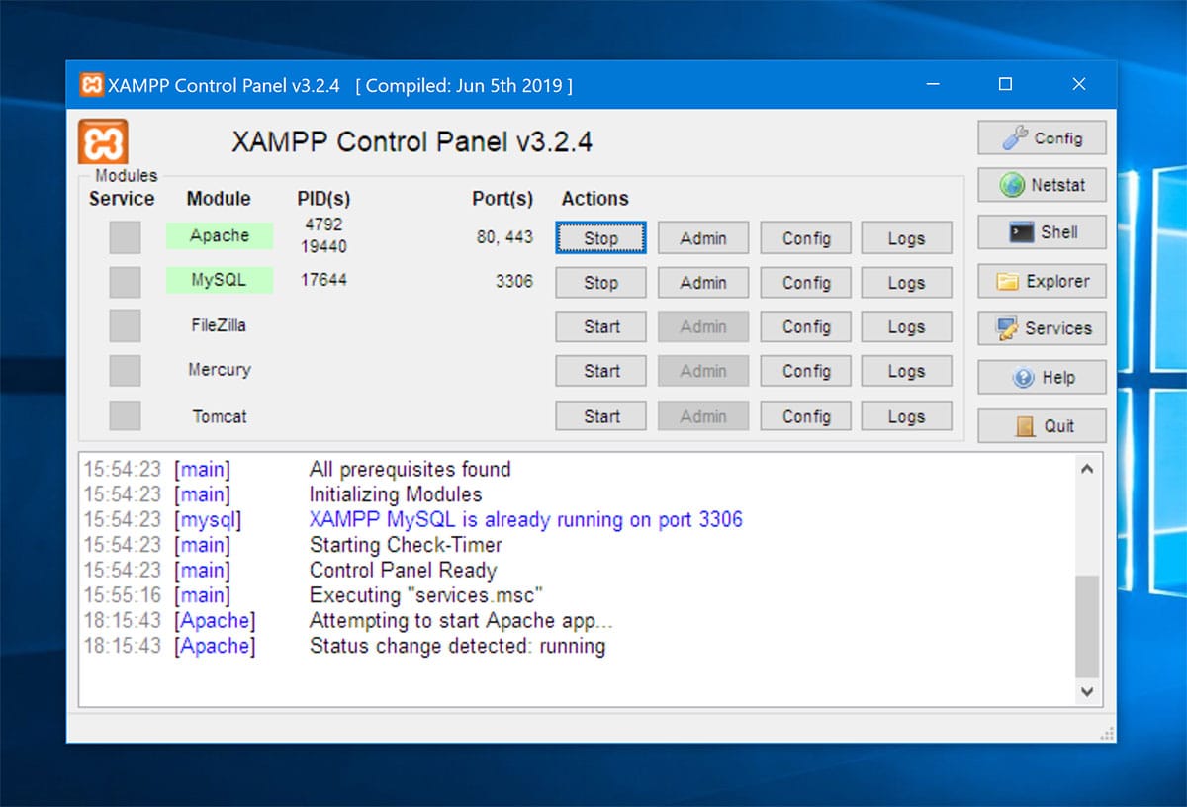Open Services with the services icon
Screen dimensions: 1187x807
(1042, 328)
